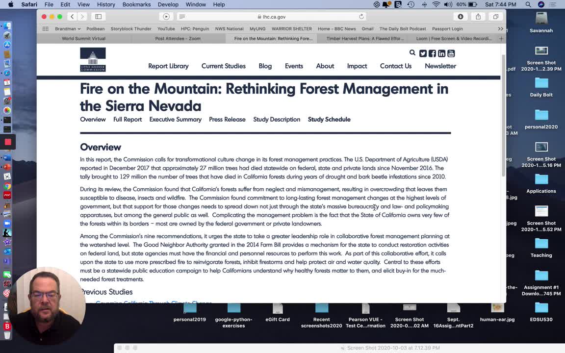Click the play button left of address bar
The image size is (565, 353).
point(166,17)
